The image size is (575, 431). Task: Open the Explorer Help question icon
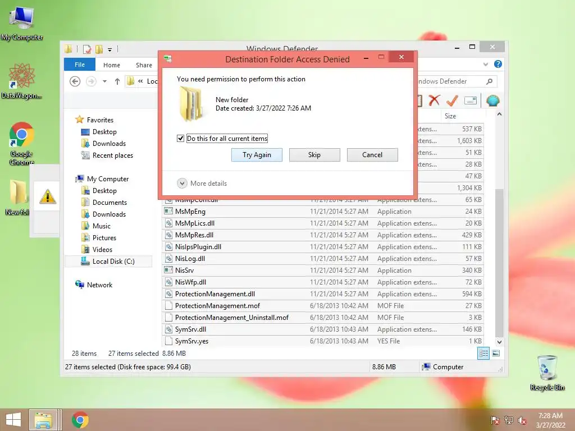(498, 64)
